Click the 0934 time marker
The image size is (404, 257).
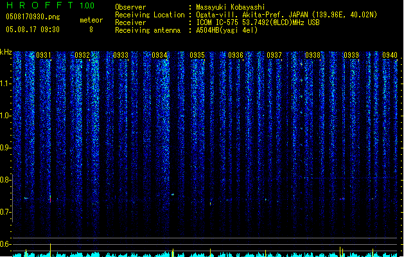pos(159,55)
